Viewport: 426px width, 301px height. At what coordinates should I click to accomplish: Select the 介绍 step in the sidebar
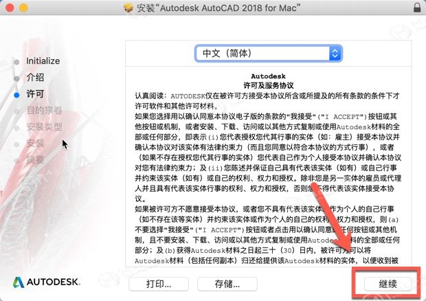click(35, 78)
